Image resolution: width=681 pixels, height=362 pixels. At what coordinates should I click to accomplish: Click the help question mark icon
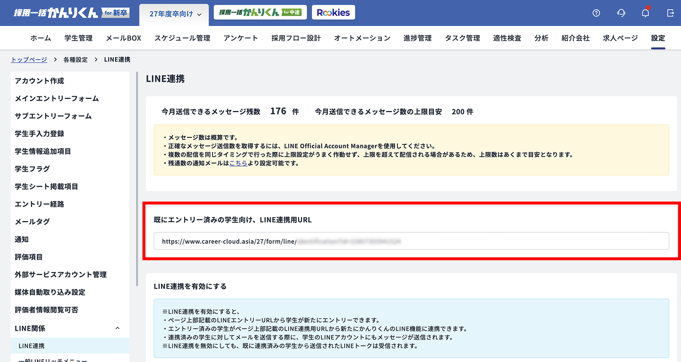[x=596, y=13]
